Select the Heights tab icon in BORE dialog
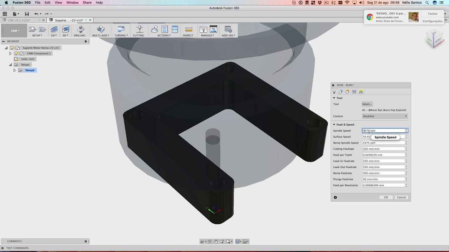This screenshot has width=449, height=252. pyautogui.click(x=347, y=92)
